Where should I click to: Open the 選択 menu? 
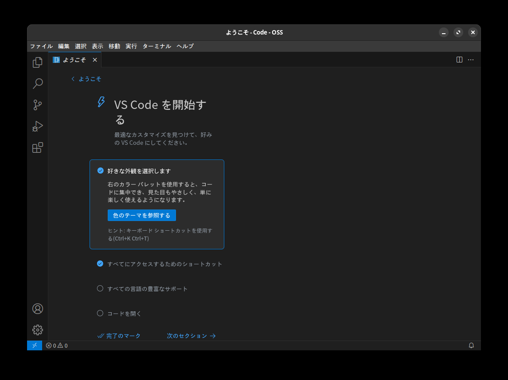(81, 47)
